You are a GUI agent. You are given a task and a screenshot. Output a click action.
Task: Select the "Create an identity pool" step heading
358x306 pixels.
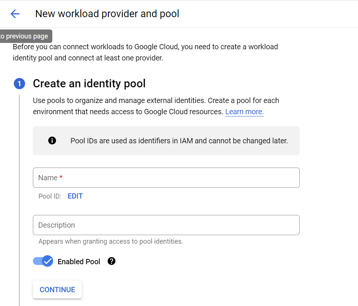pos(89,84)
